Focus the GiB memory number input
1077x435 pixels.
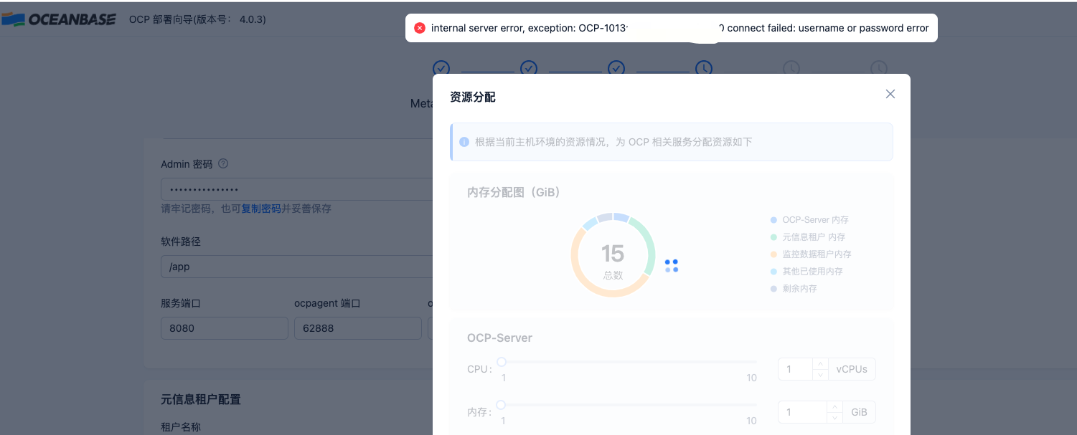click(x=803, y=412)
